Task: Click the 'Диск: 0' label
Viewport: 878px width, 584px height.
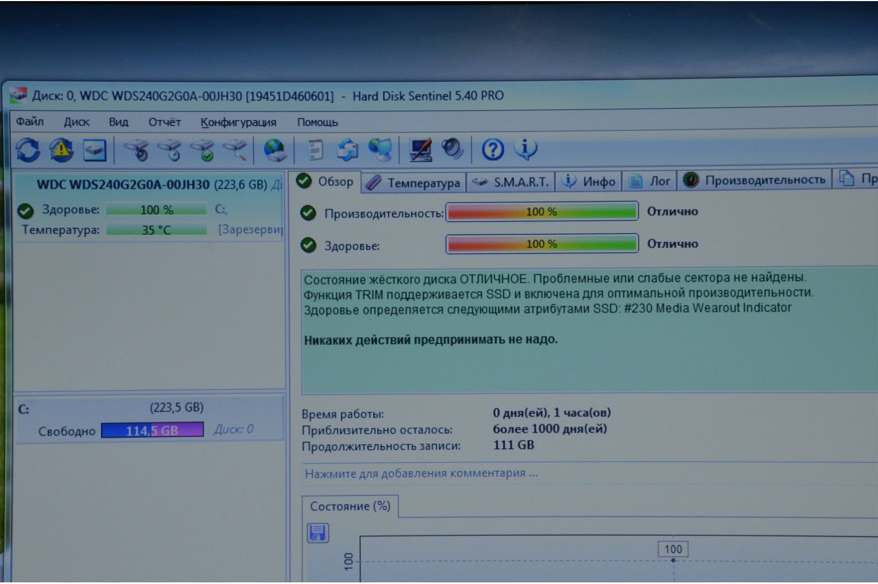Action: point(234,429)
